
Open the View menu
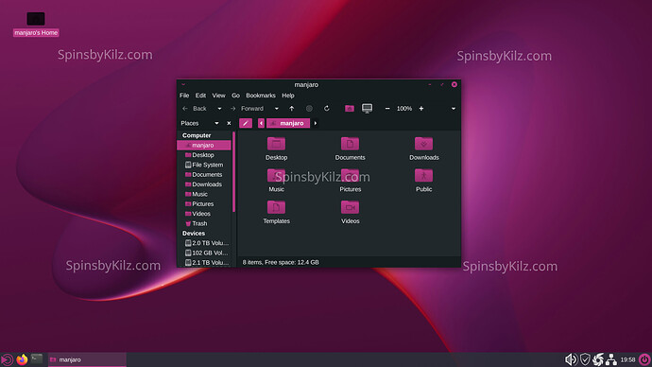pyautogui.click(x=218, y=96)
